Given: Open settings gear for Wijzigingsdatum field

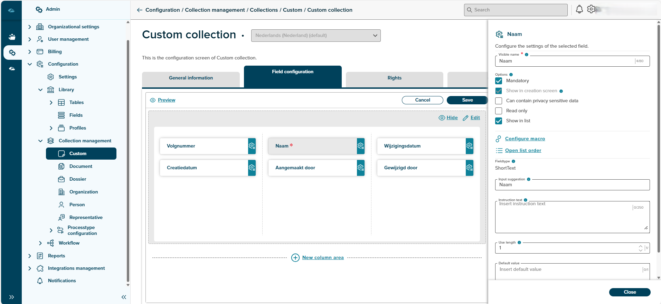Looking at the screenshot, I should [469, 146].
